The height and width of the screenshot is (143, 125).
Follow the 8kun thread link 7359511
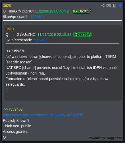(38, 17)
